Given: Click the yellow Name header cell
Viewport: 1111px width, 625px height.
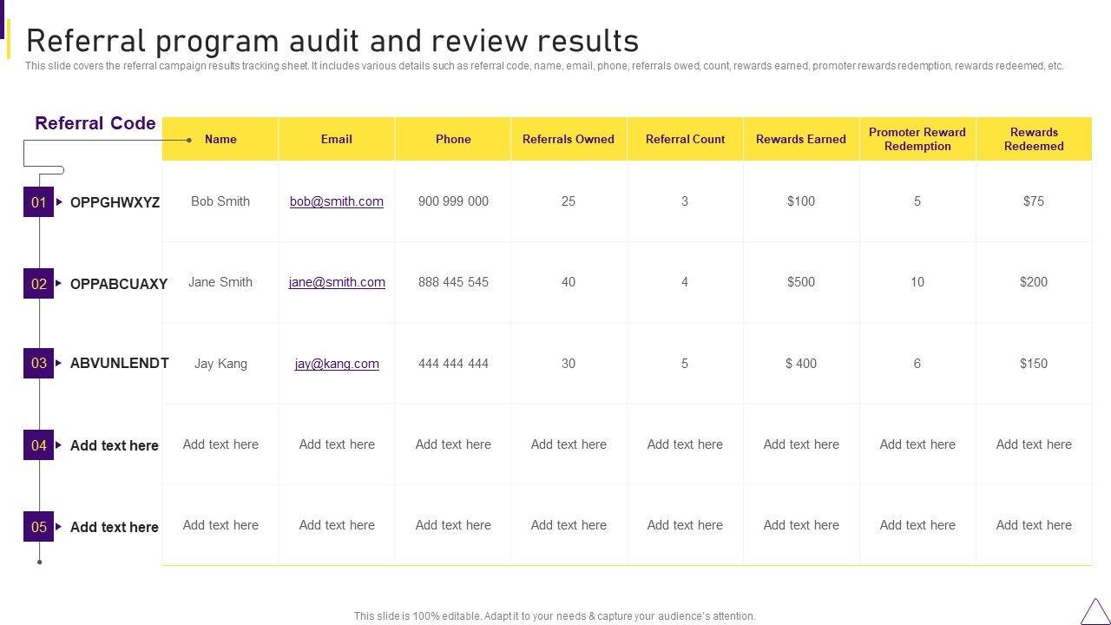Looking at the screenshot, I should tap(220, 139).
